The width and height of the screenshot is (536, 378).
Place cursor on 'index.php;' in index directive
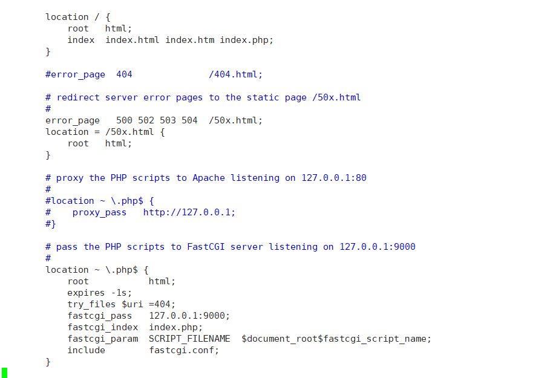click(x=246, y=41)
